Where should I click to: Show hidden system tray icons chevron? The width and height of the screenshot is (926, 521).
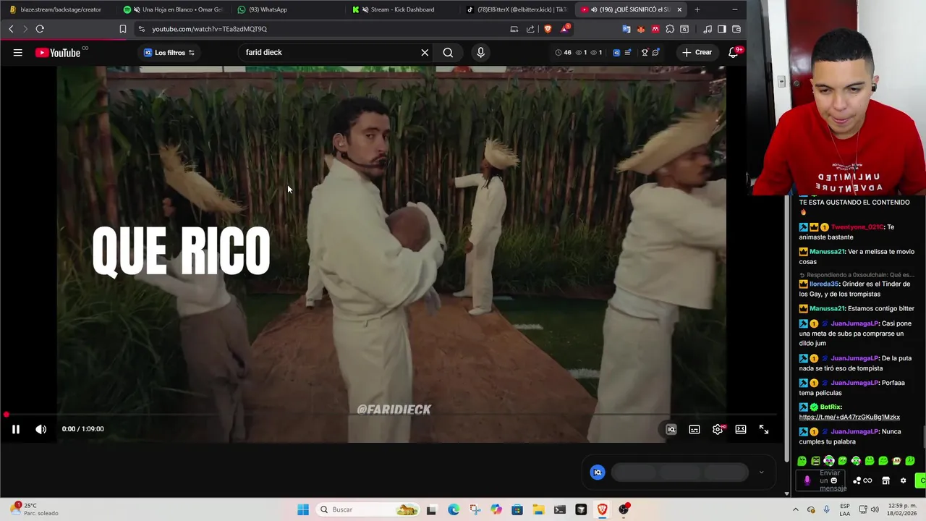pos(796,509)
